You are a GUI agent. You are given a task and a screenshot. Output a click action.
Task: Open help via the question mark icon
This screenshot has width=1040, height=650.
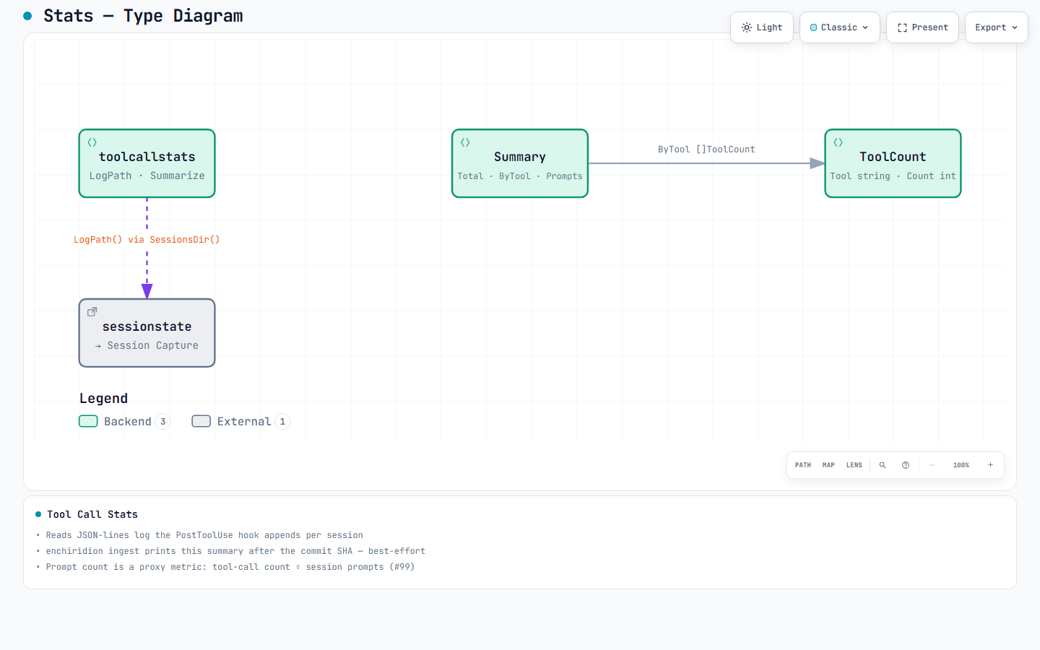[906, 465]
